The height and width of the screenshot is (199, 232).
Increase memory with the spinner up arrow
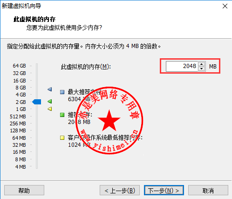click(x=202, y=64)
